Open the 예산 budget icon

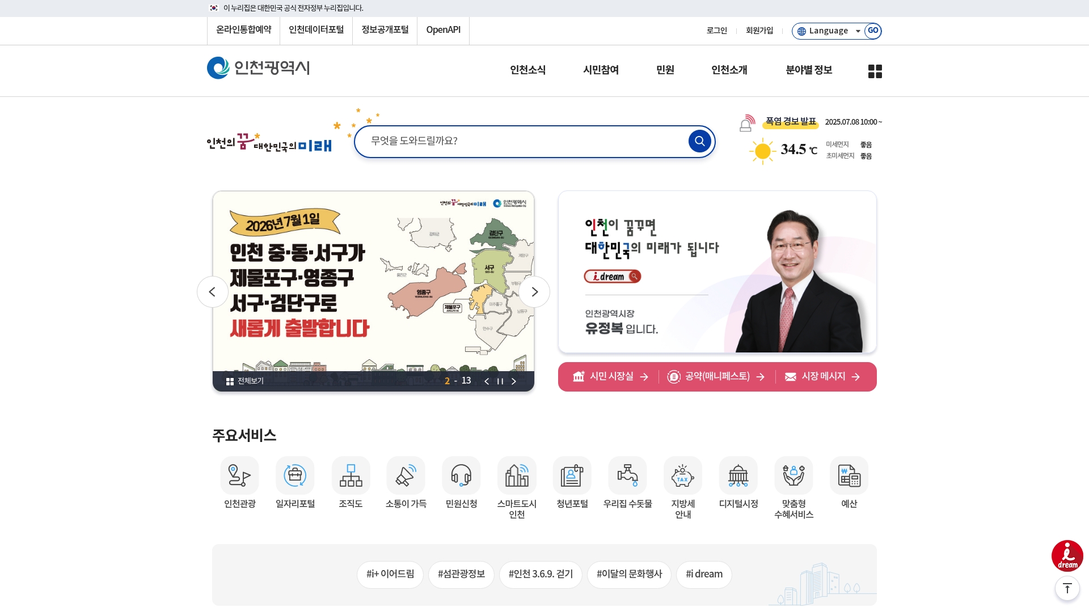(x=849, y=475)
